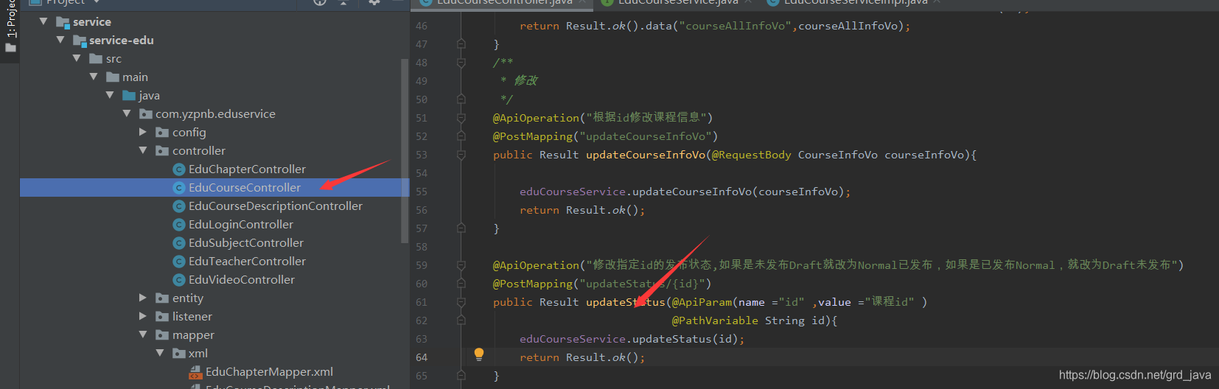1219x389 pixels.
Task: Collapse the main folder node
Action: pos(94,77)
